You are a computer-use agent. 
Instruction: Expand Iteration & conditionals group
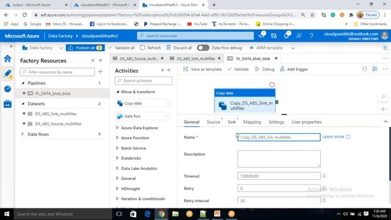tap(117, 199)
